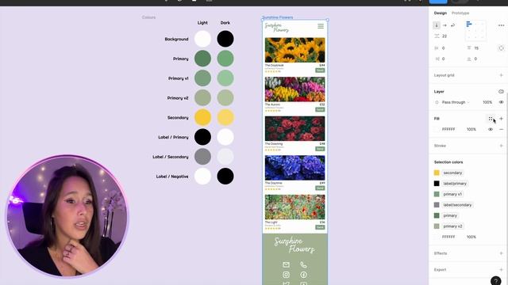This screenshot has height=285, width=508.
Task: Switch to the Design tab
Action: point(441,13)
